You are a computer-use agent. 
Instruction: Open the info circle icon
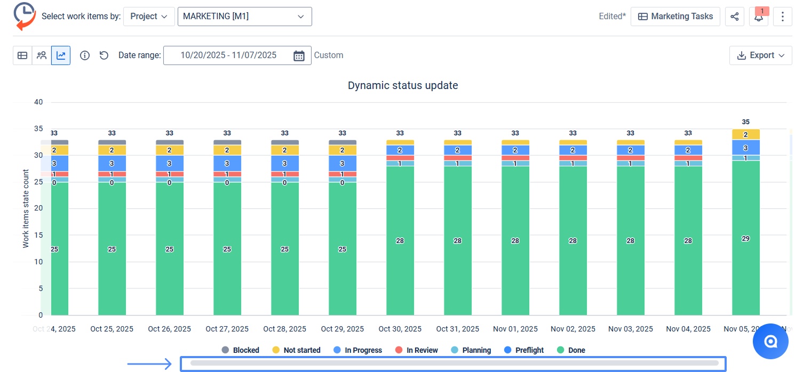click(x=84, y=55)
